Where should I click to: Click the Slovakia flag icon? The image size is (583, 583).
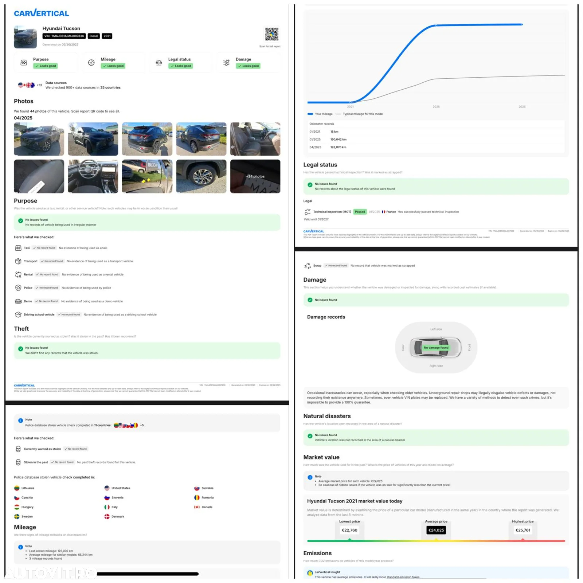tap(197, 488)
